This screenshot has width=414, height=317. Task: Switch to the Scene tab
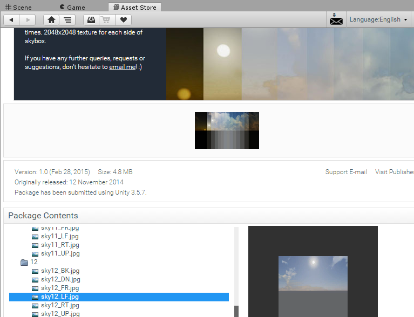(x=18, y=8)
